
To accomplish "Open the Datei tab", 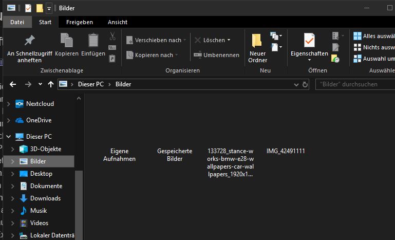I will 17,22.
